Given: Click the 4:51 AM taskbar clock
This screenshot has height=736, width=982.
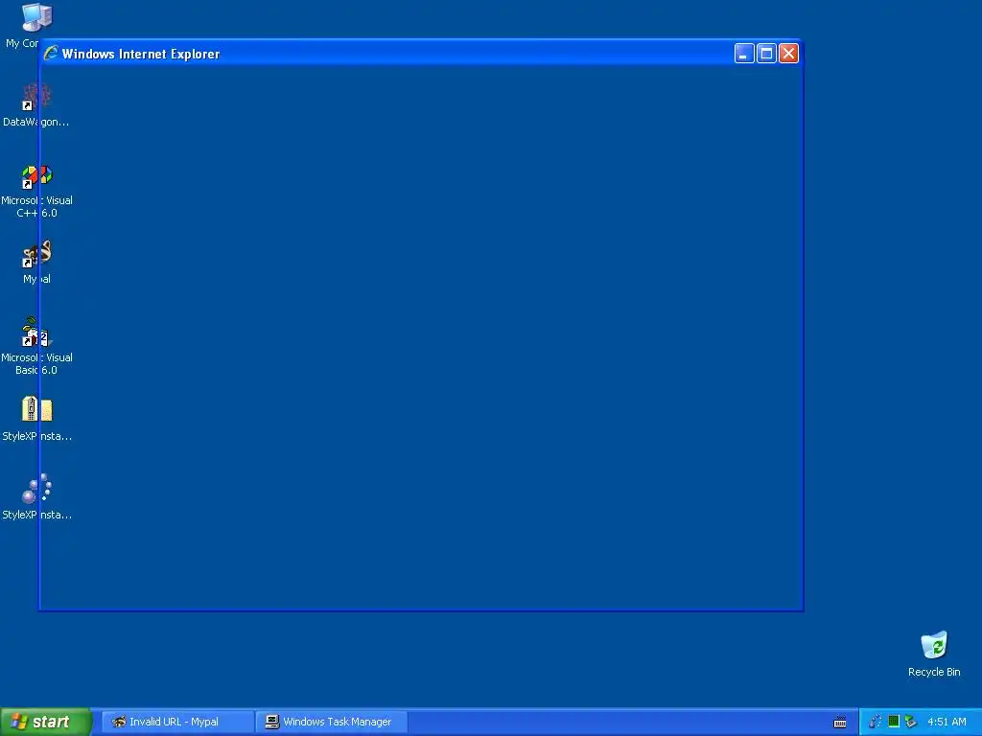Looking at the screenshot, I should tap(947, 722).
